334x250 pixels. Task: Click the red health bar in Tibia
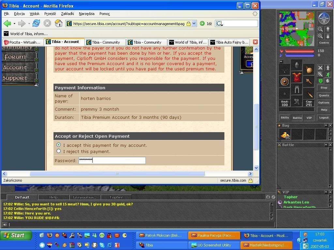coord(299,51)
